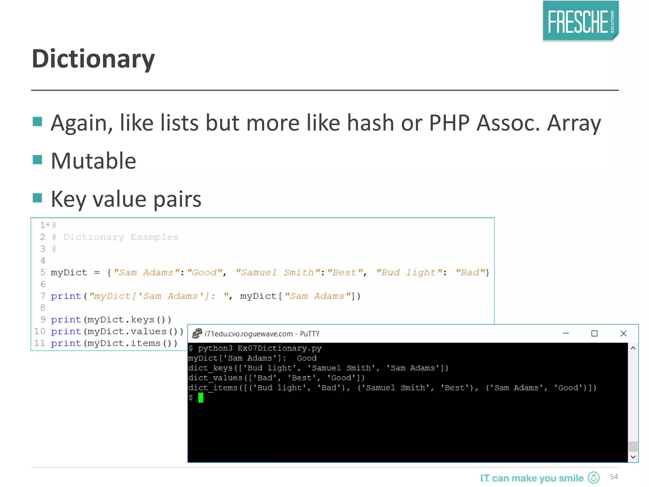
Task: Click the dict_values output line in terminal
Action: (277, 378)
